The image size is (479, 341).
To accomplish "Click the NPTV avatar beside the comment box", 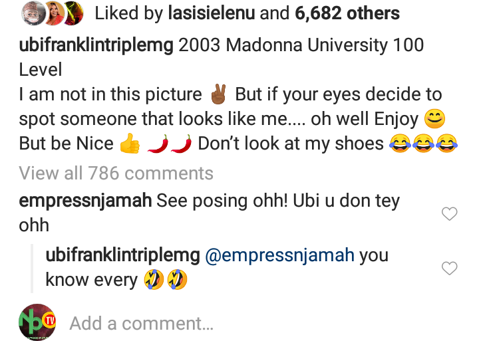I will click(x=38, y=322).
